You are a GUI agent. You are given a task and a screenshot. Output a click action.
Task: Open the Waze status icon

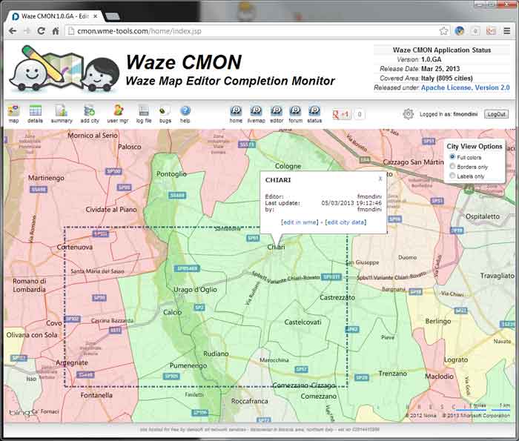[x=314, y=113]
